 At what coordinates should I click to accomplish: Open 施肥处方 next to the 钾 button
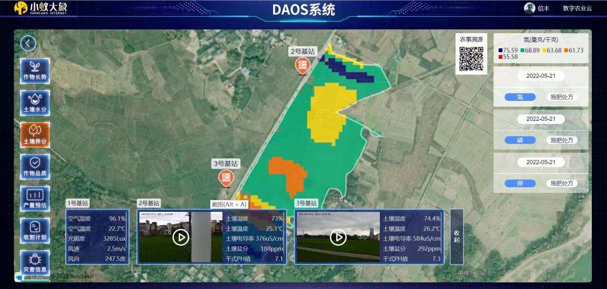561,183
